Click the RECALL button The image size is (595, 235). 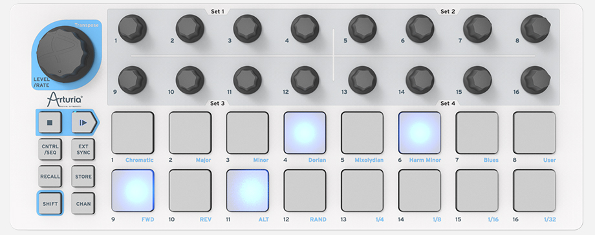50,177
